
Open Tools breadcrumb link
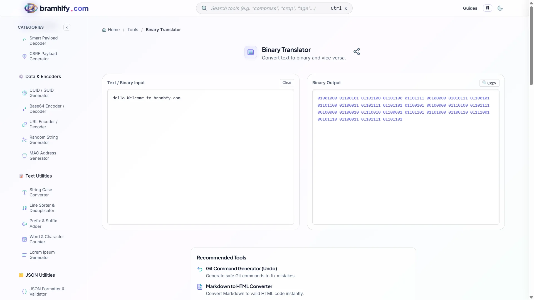pos(133,30)
